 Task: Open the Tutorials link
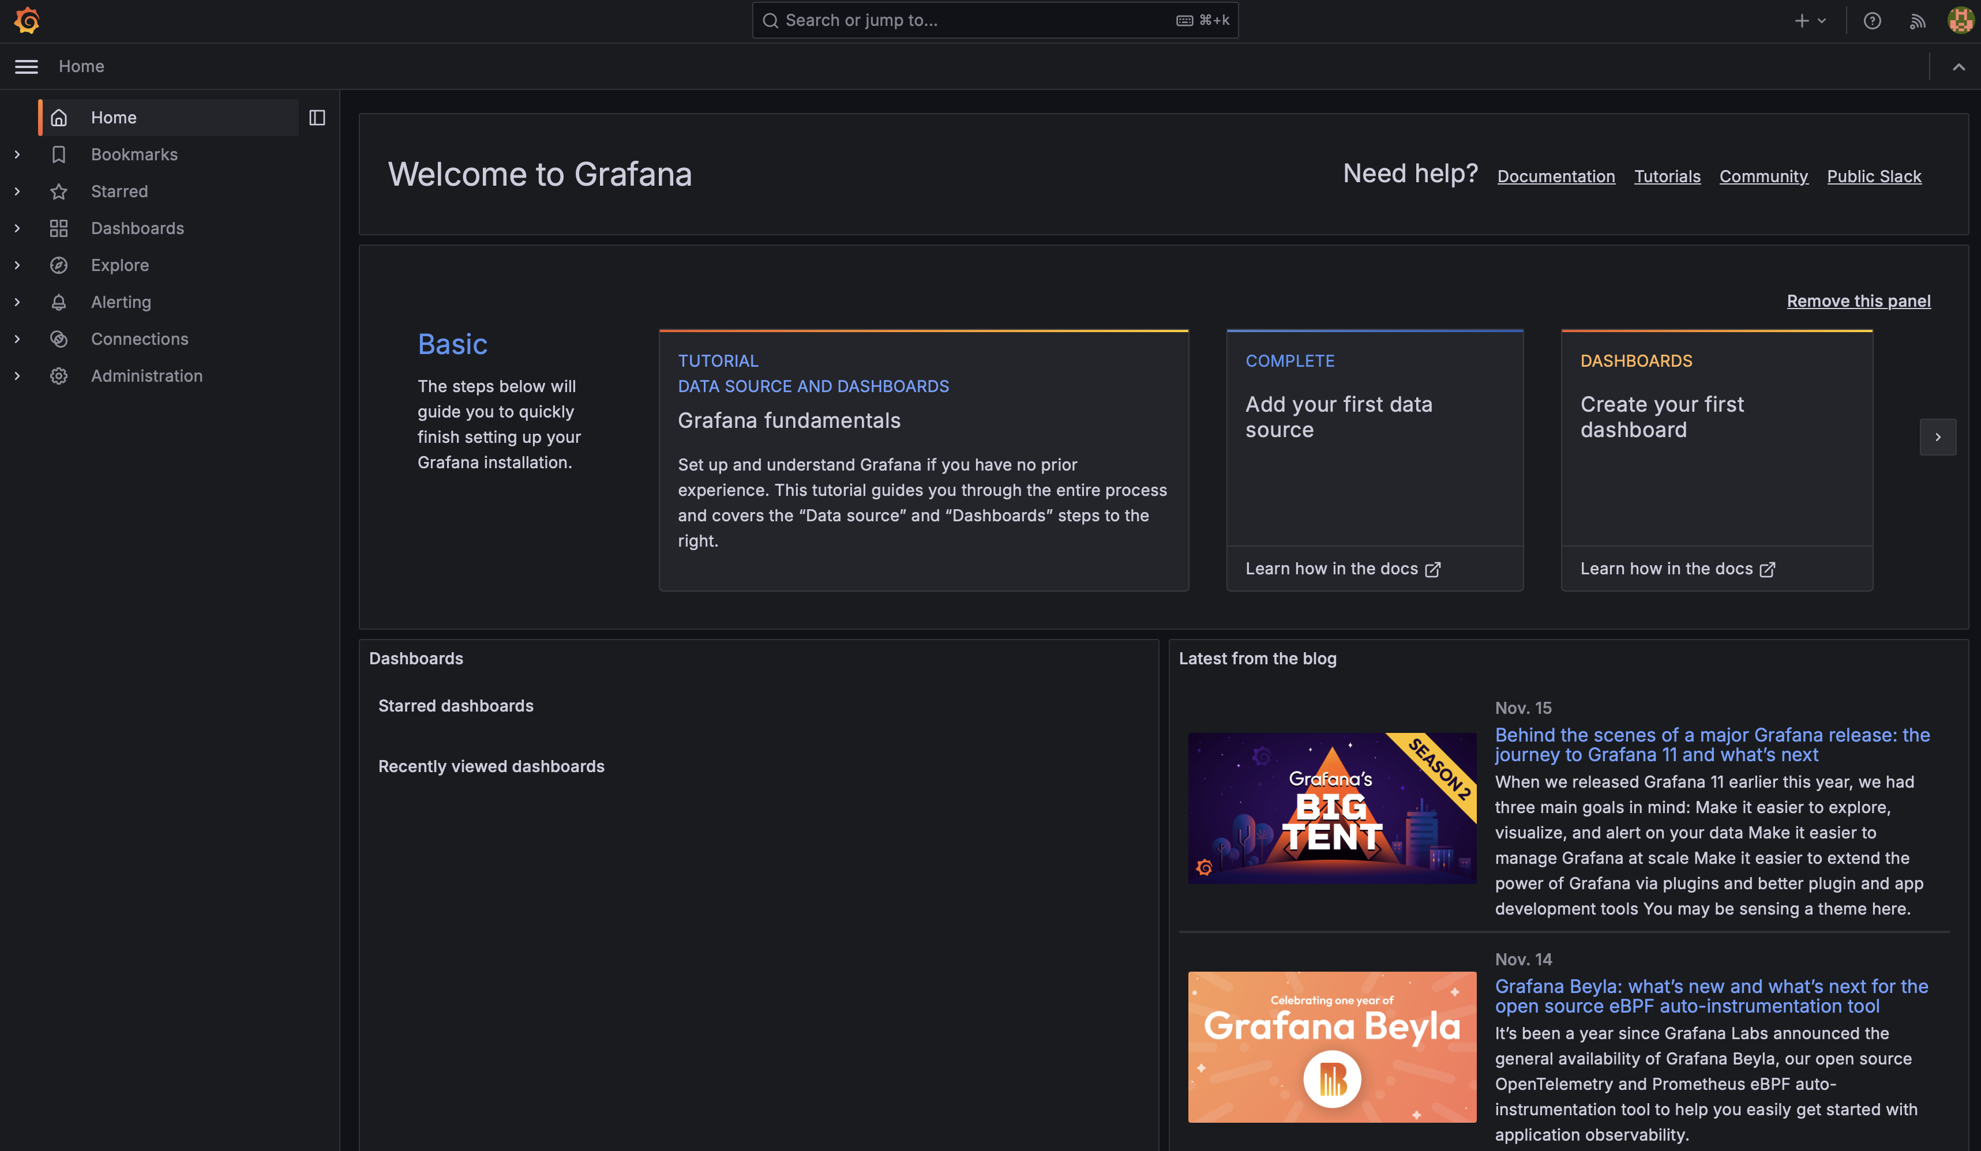[1667, 177]
